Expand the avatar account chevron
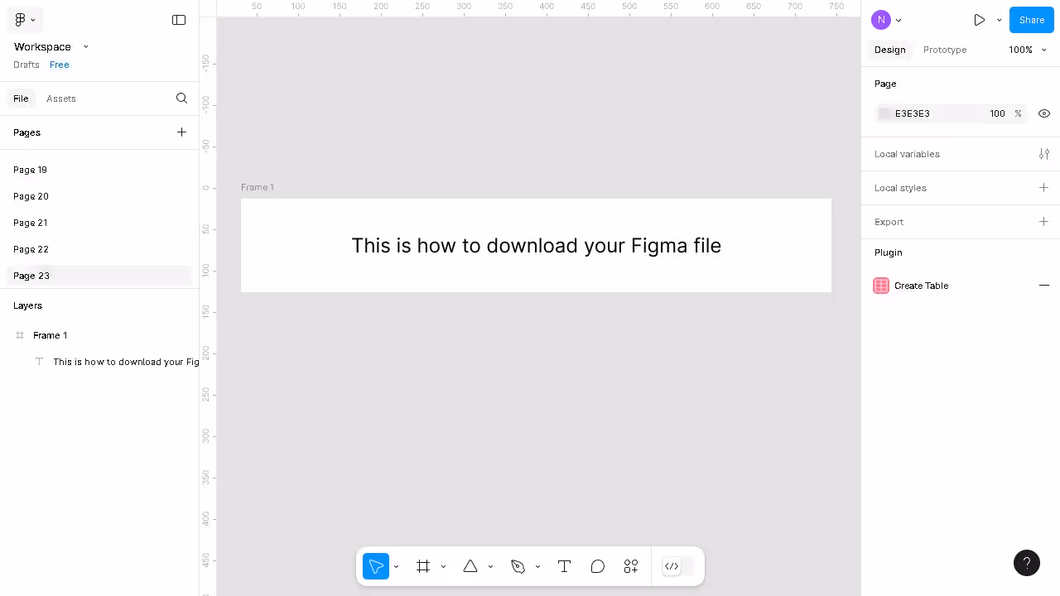This screenshot has height=596, width=1060. tap(899, 21)
